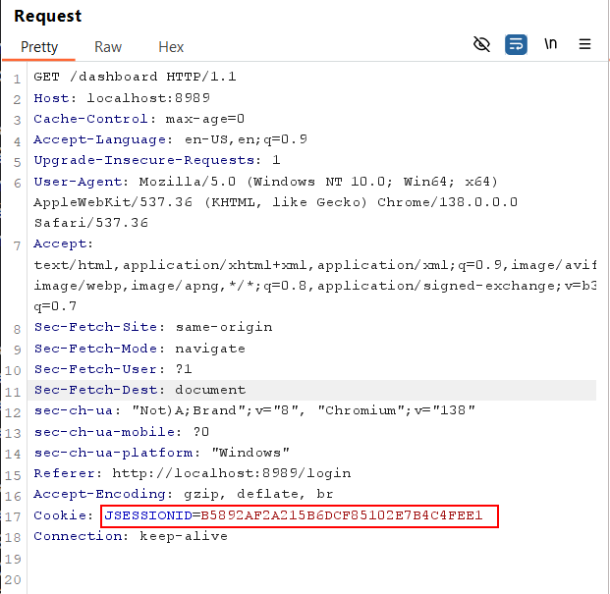Toggle the hidden eye-slash visibility icon
The height and width of the screenshot is (594, 610).
pyautogui.click(x=481, y=44)
